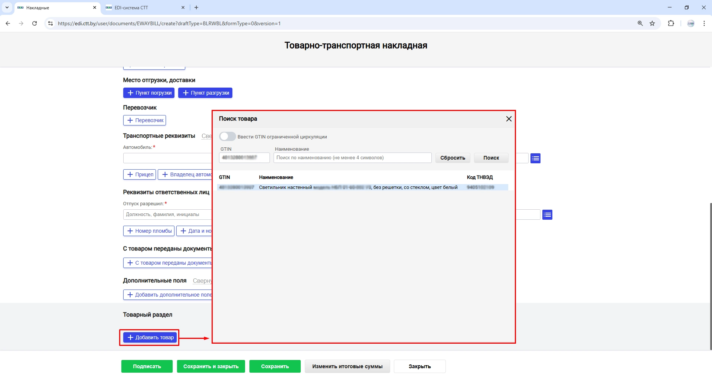Open the list icon beside Автомобиль field
This screenshot has width=712, height=386.
tap(535, 158)
